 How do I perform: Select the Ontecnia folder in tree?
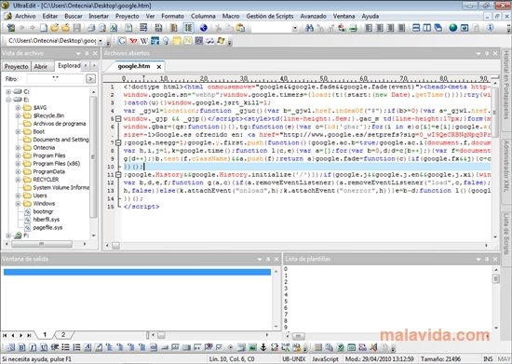point(44,148)
